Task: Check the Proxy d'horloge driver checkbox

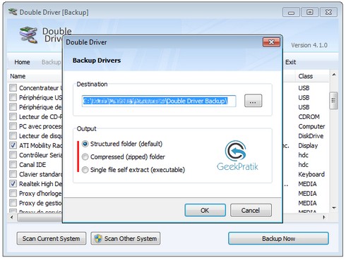Action: (13, 193)
